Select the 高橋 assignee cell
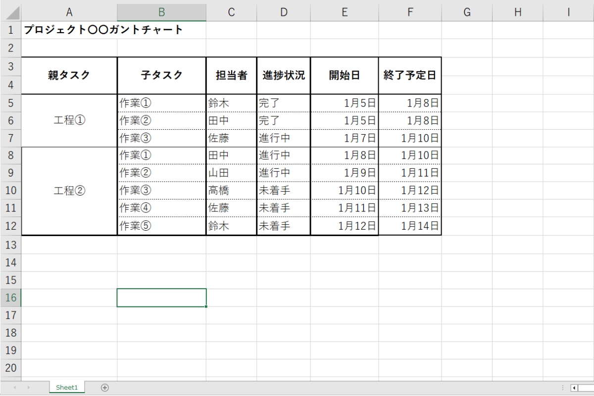Viewport: 594px width, 396px height. pyautogui.click(x=231, y=191)
